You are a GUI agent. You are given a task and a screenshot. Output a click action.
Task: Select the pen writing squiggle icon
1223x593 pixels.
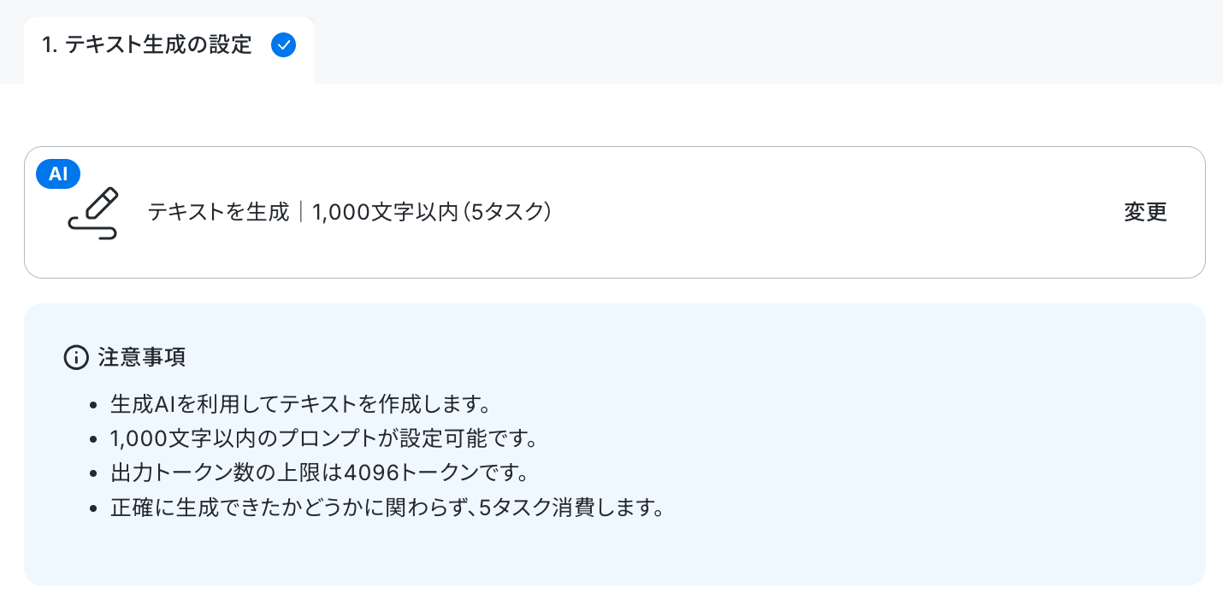(x=92, y=213)
